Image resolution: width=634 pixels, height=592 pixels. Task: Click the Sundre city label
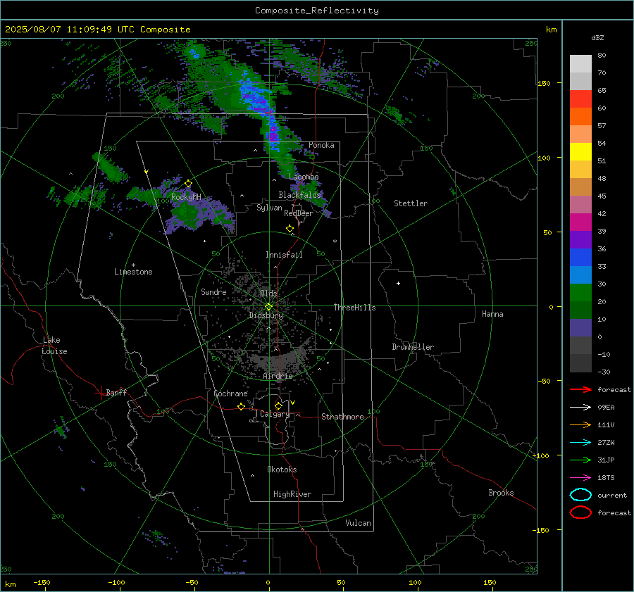click(x=213, y=291)
